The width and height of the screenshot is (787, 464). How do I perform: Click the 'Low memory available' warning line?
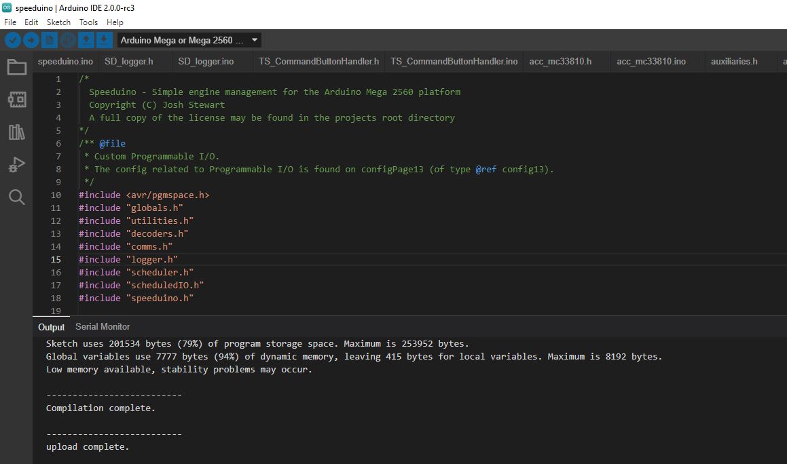179,370
